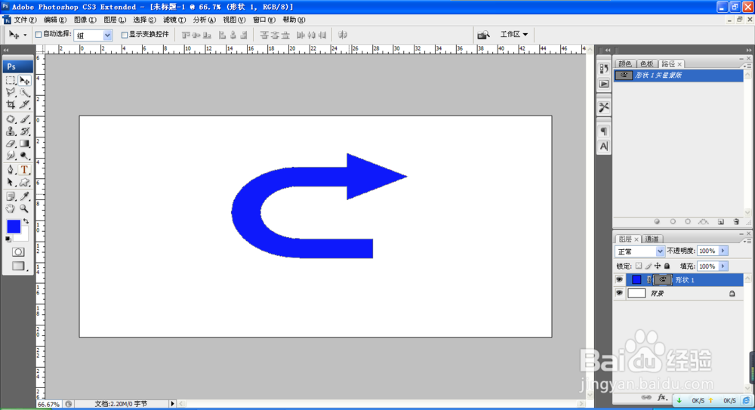Screen dimensions: 755x410
Task: Open the 滤镜 menu
Action: click(174, 20)
